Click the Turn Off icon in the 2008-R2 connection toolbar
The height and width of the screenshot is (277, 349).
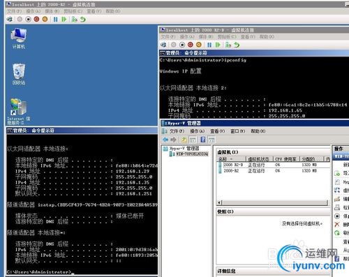(28, 19)
